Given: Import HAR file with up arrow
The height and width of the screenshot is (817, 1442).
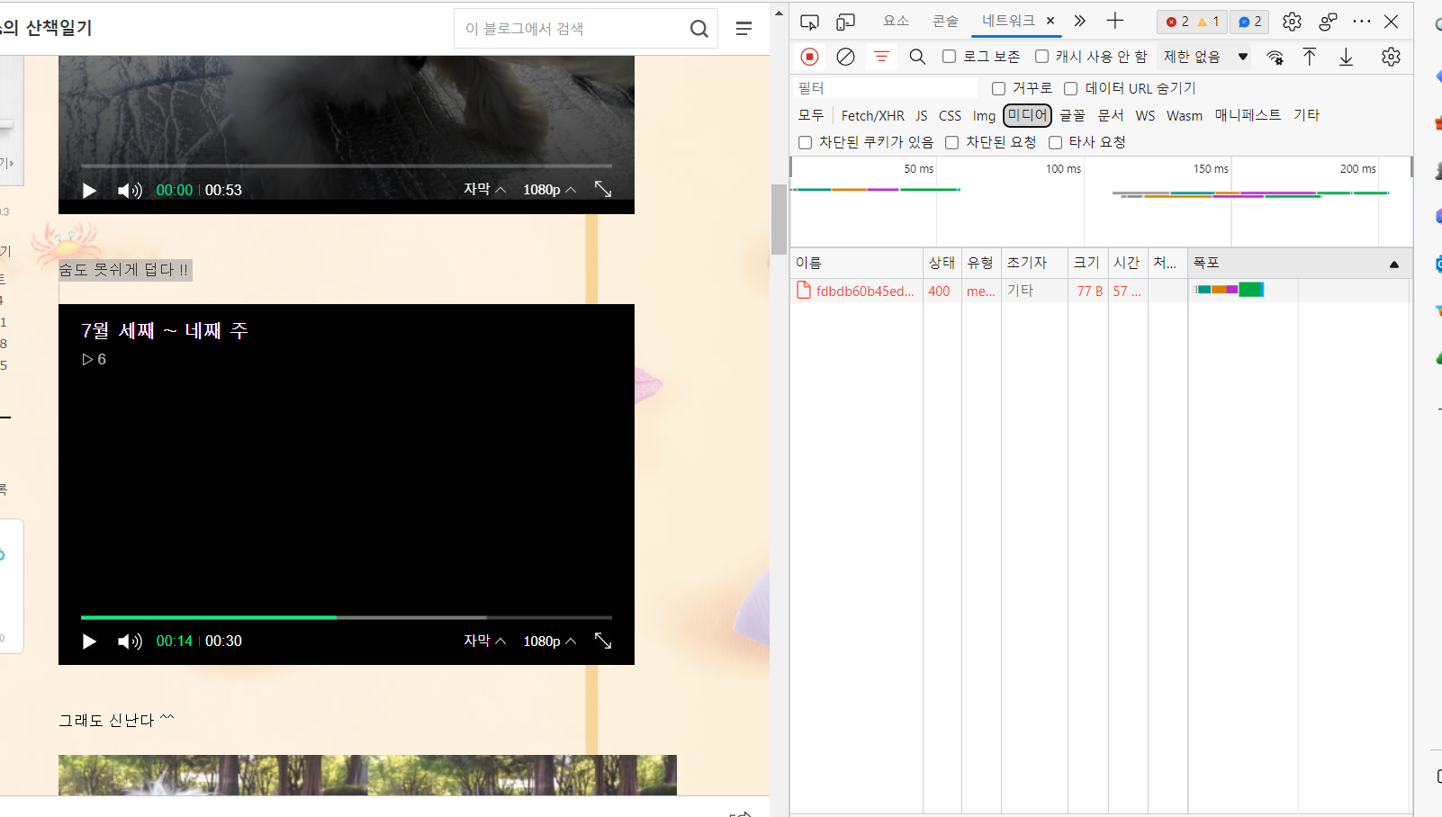Looking at the screenshot, I should click(1310, 57).
